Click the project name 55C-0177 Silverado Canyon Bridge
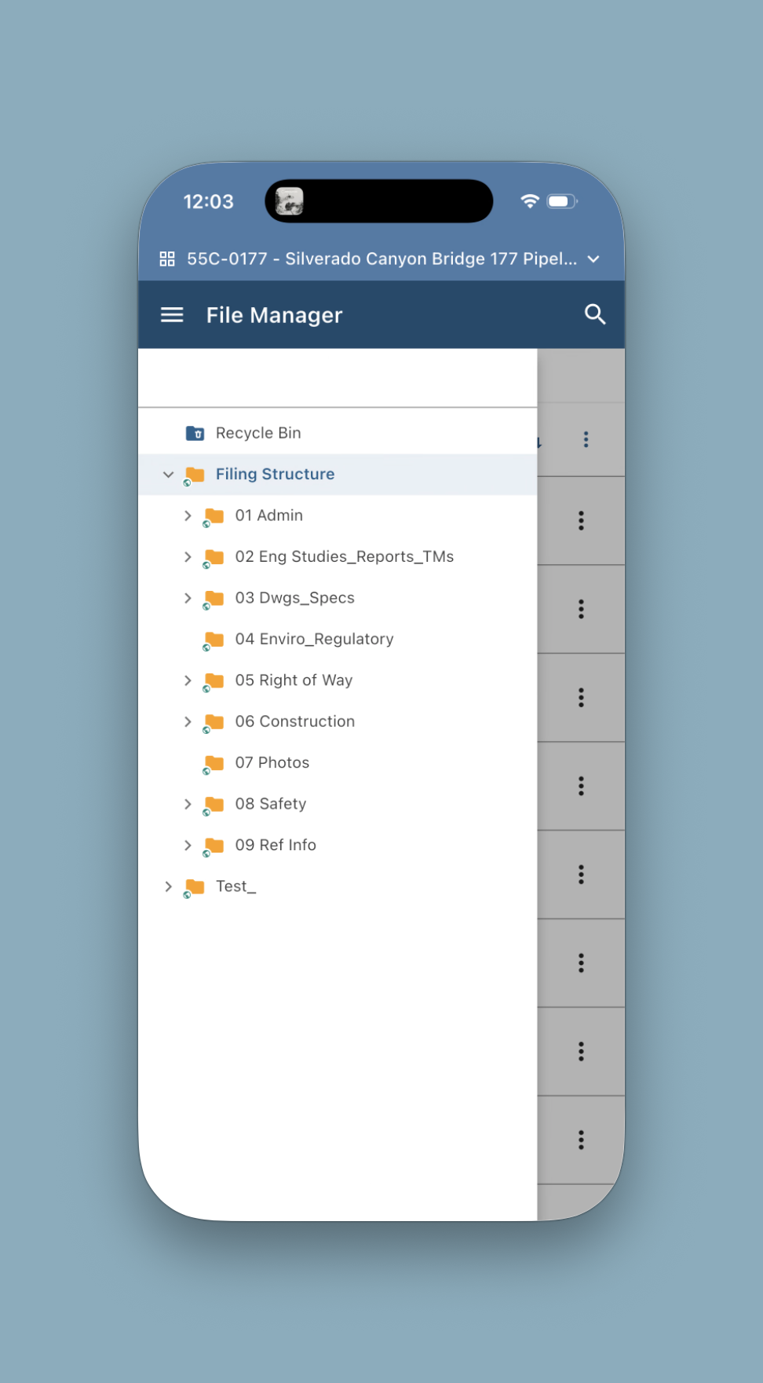Viewport: 763px width, 1383px height. pos(381,259)
